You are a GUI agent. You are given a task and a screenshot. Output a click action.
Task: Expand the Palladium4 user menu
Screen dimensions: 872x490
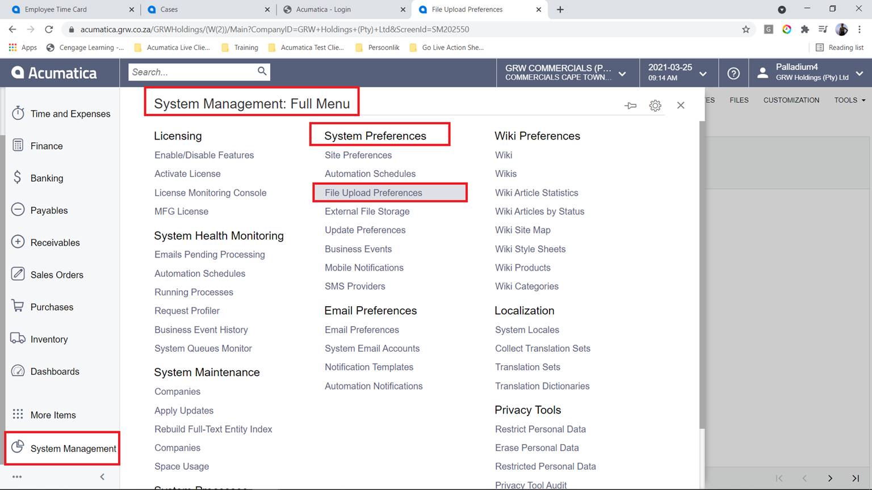pos(859,73)
